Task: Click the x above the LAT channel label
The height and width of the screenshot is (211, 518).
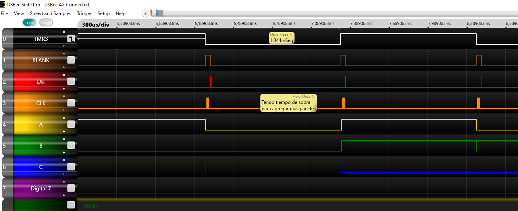Action: [64, 75]
